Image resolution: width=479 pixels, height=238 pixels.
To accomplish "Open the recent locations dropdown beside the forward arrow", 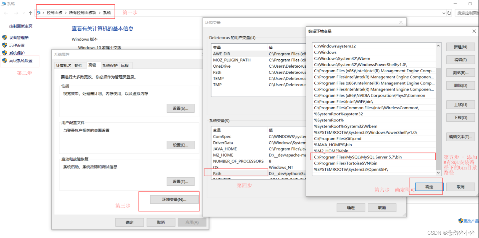I will click(23, 13).
